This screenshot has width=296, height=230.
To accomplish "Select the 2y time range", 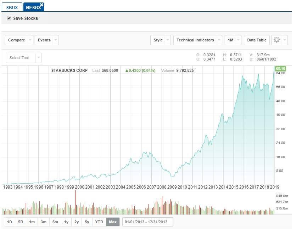I will coord(77,222).
